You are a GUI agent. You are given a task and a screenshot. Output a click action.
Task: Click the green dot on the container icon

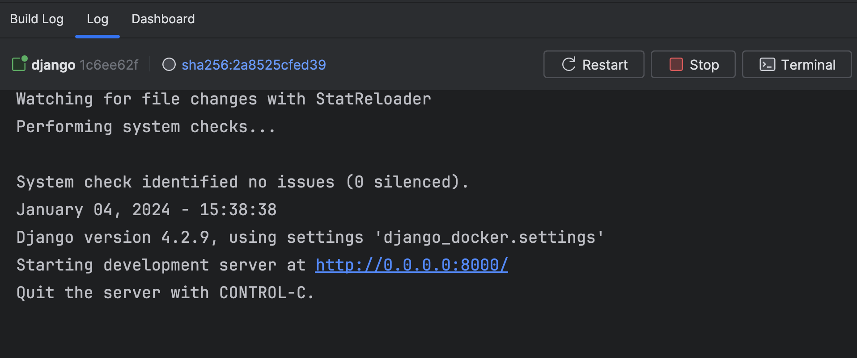tap(25, 58)
